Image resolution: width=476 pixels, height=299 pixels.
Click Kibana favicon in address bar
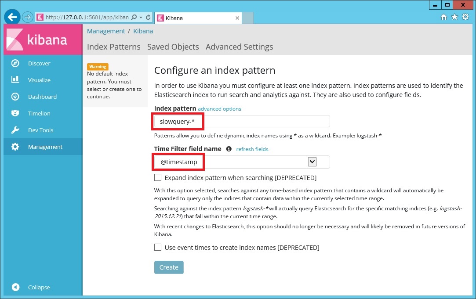(40, 17)
